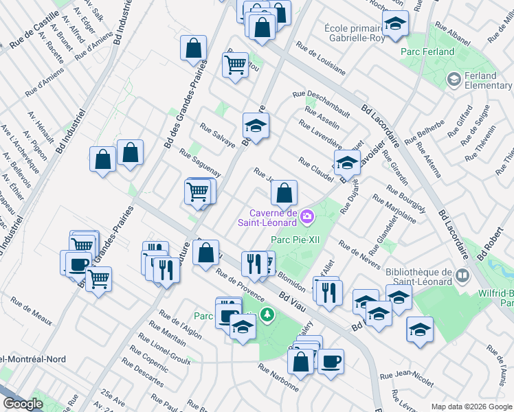Image resolution: width=514 pixels, height=412 pixels.
Task: Click the Bibliothèque de Saint-Léonard book icon
Action: pos(463,276)
